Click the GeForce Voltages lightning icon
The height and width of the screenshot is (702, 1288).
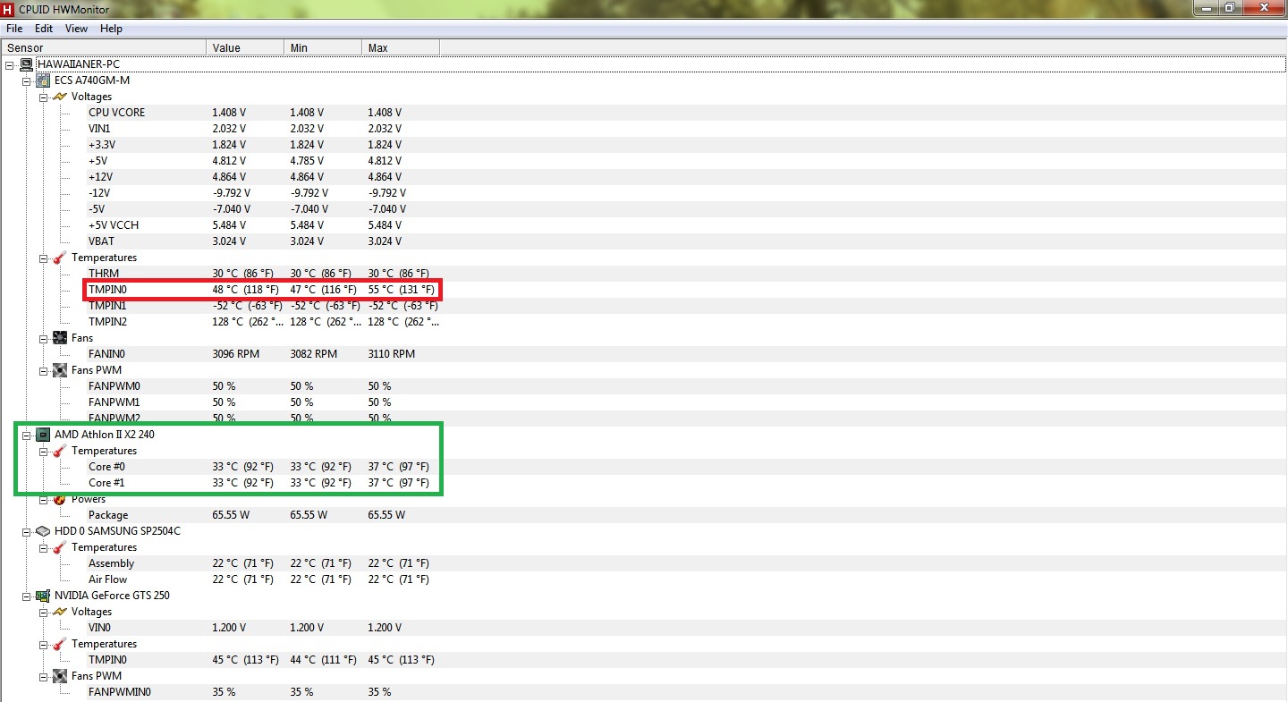tap(60, 612)
